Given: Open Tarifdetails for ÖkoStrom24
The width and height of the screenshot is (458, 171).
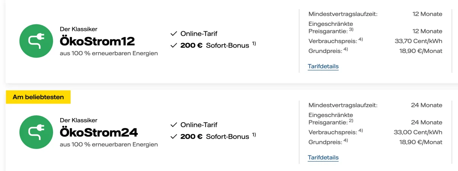Looking at the screenshot, I should pos(323,157).
